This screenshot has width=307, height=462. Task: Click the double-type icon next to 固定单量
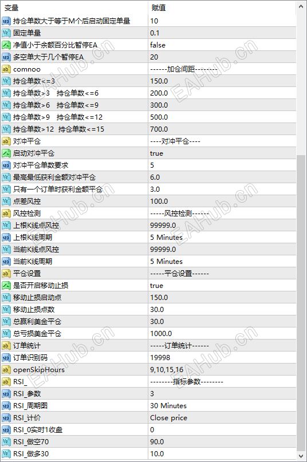[x=6, y=33]
